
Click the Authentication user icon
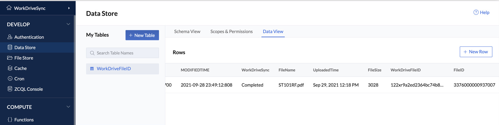tap(10, 37)
